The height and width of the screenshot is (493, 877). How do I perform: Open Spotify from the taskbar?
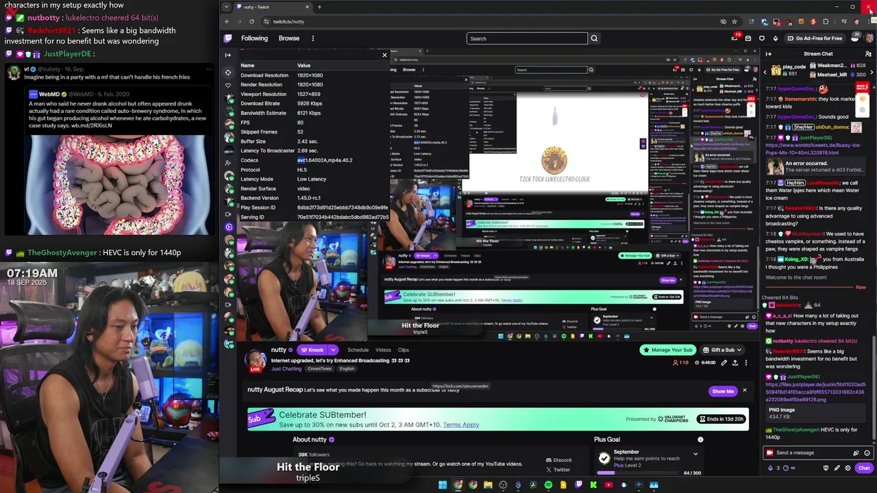coord(548,485)
